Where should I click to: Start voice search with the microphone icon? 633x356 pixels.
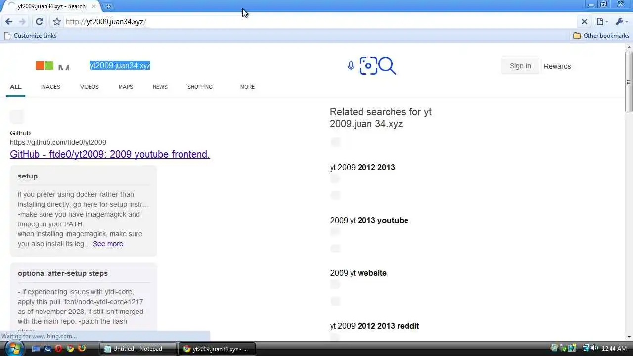pyautogui.click(x=351, y=66)
